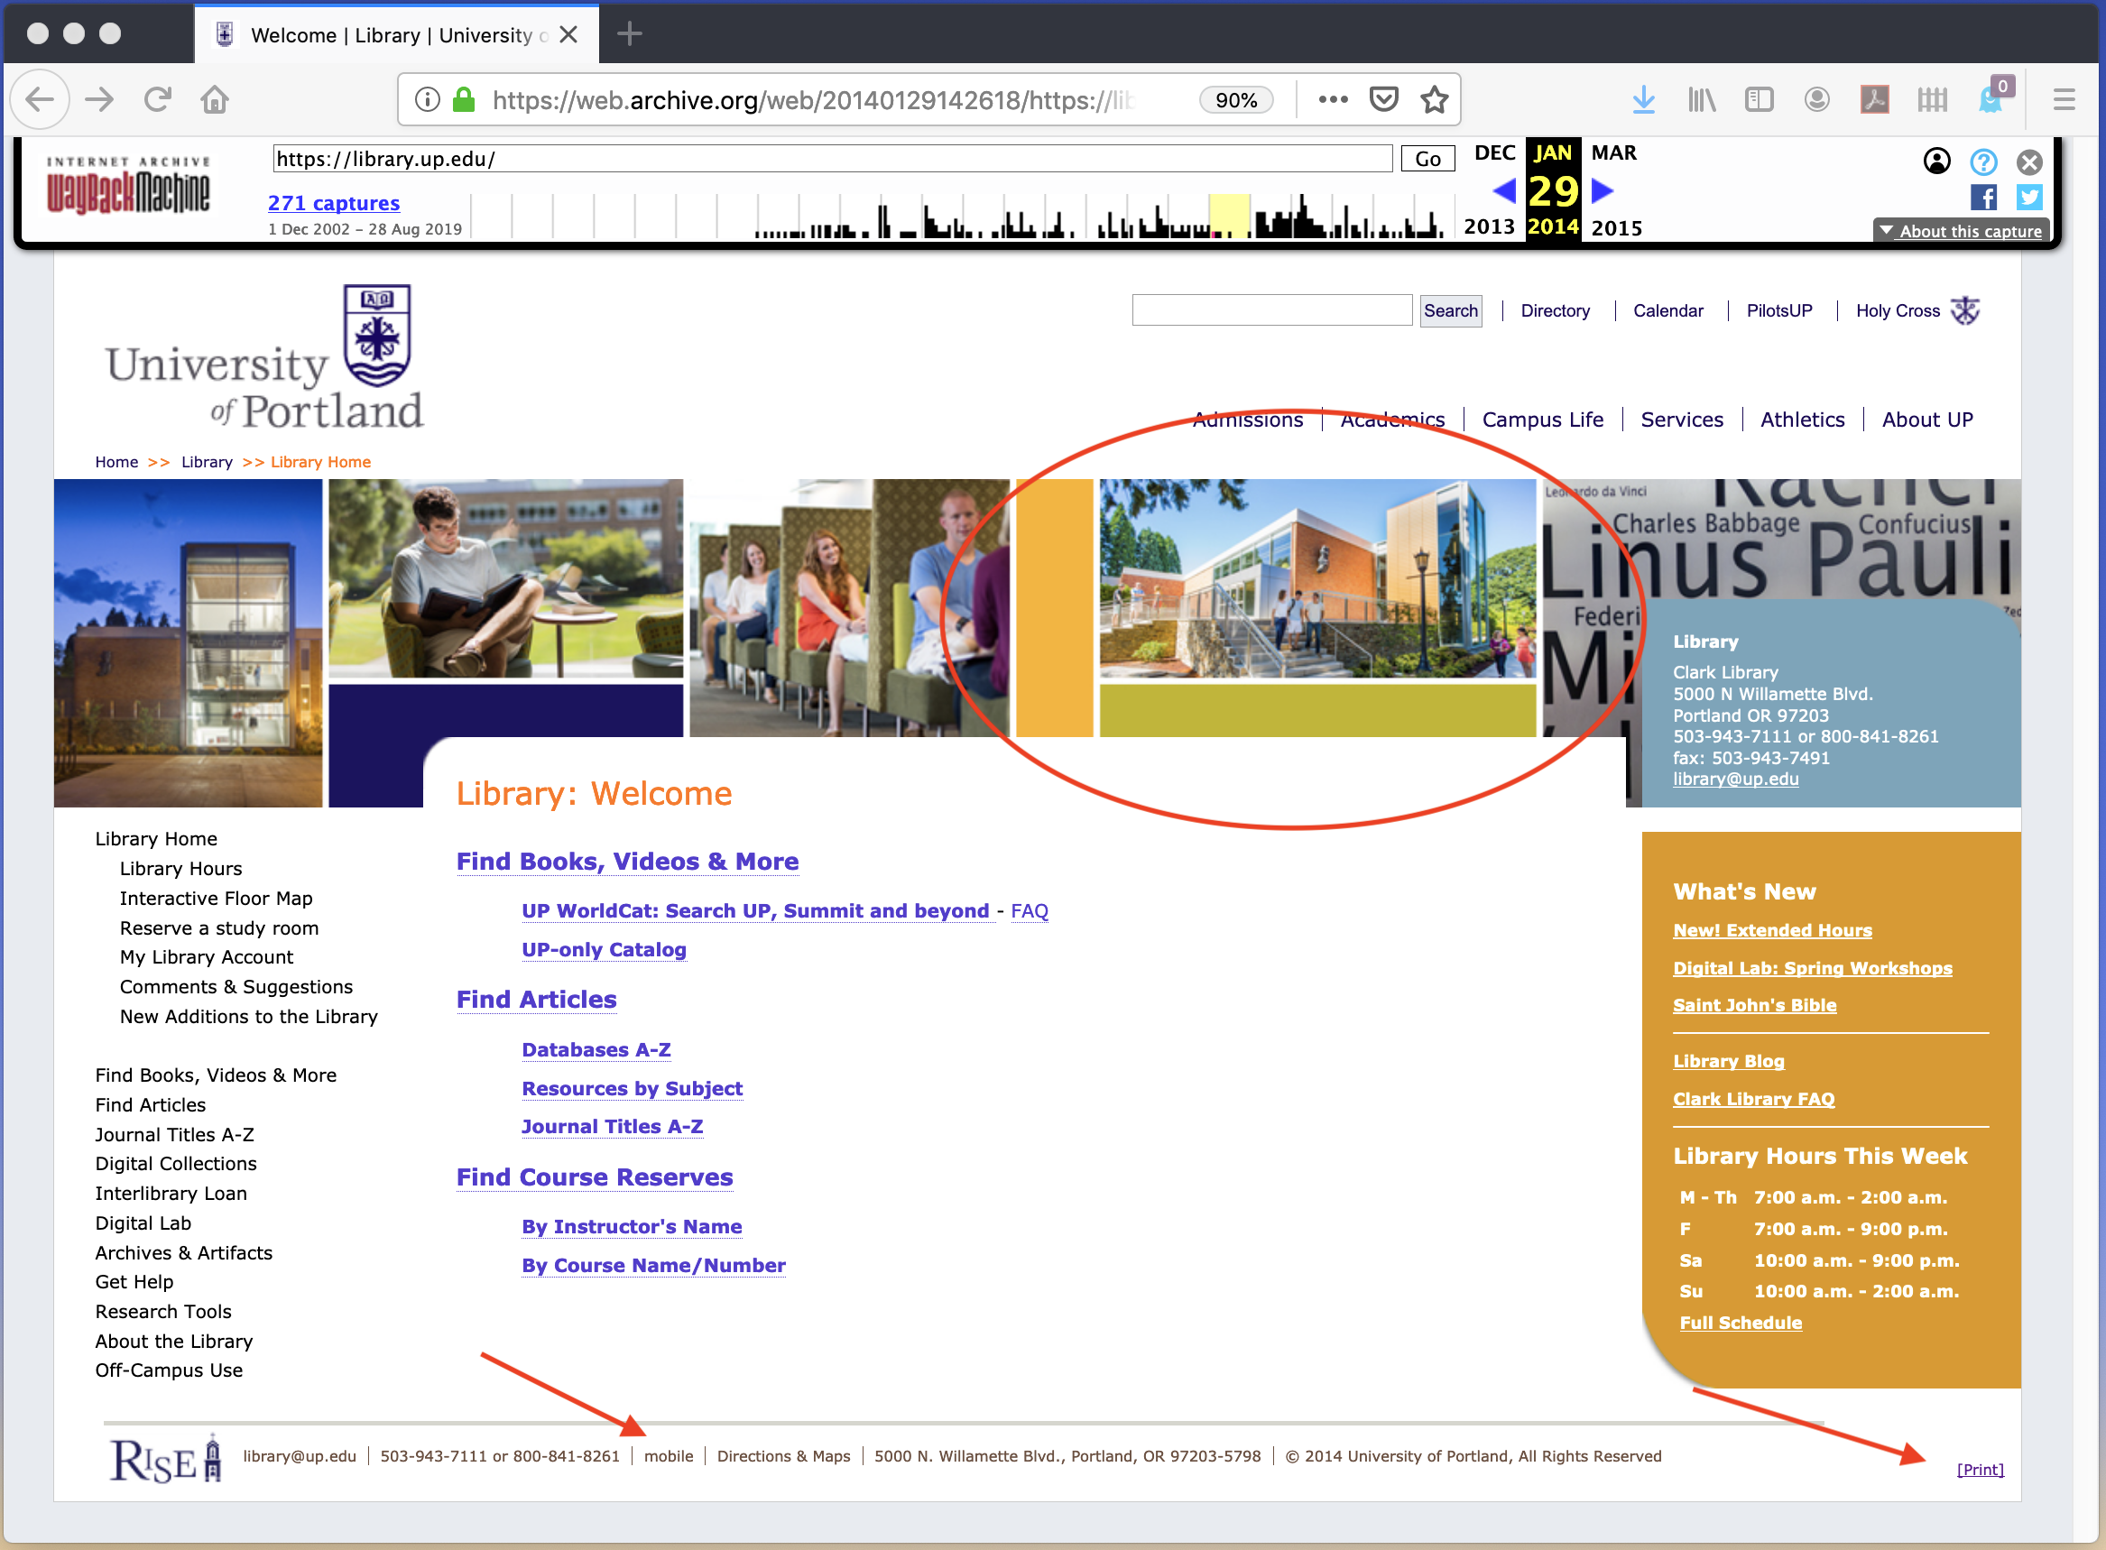The height and width of the screenshot is (1550, 2106).
Task: Open the Athletics menu item
Action: coord(1802,420)
